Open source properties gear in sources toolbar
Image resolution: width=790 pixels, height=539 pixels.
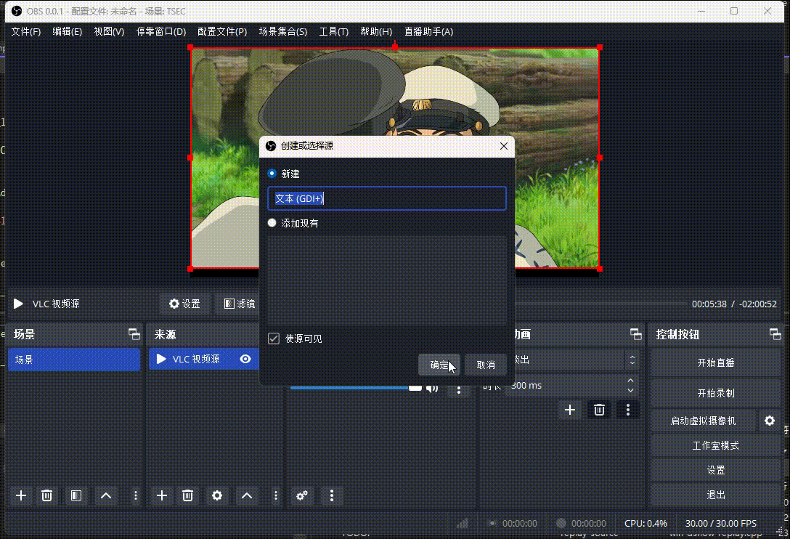pyautogui.click(x=217, y=495)
